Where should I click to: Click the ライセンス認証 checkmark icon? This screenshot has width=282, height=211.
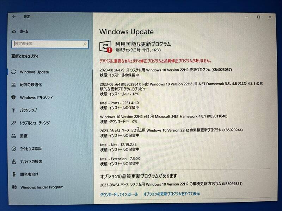[13, 148]
